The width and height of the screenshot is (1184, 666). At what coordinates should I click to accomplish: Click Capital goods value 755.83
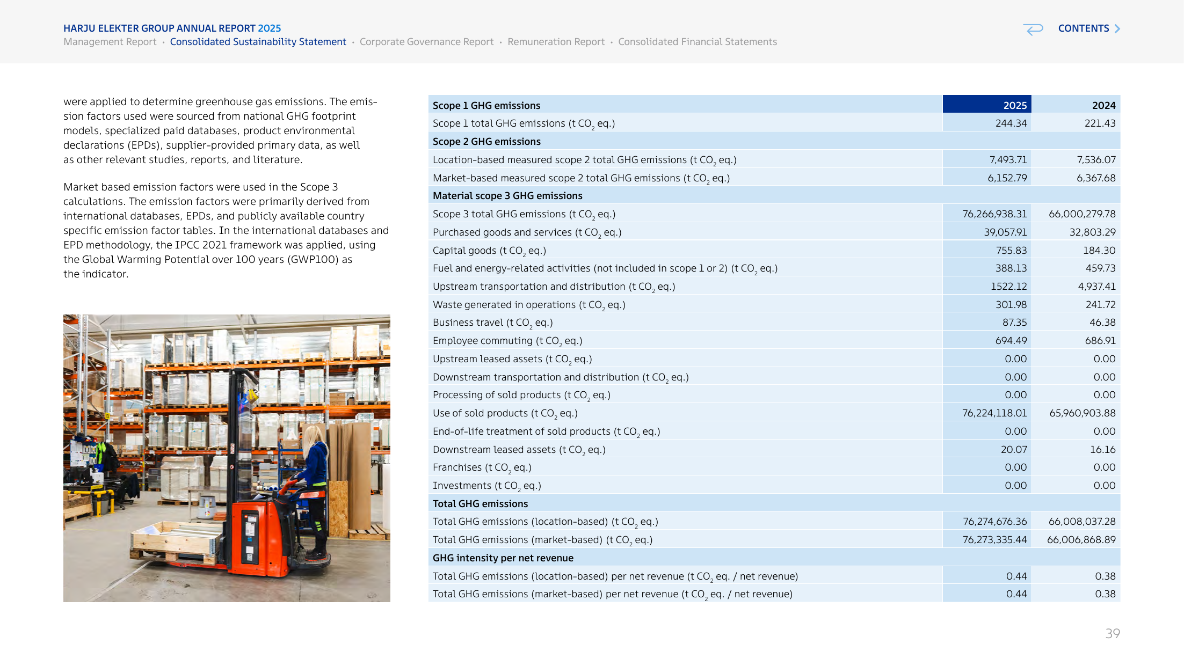tap(1011, 251)
